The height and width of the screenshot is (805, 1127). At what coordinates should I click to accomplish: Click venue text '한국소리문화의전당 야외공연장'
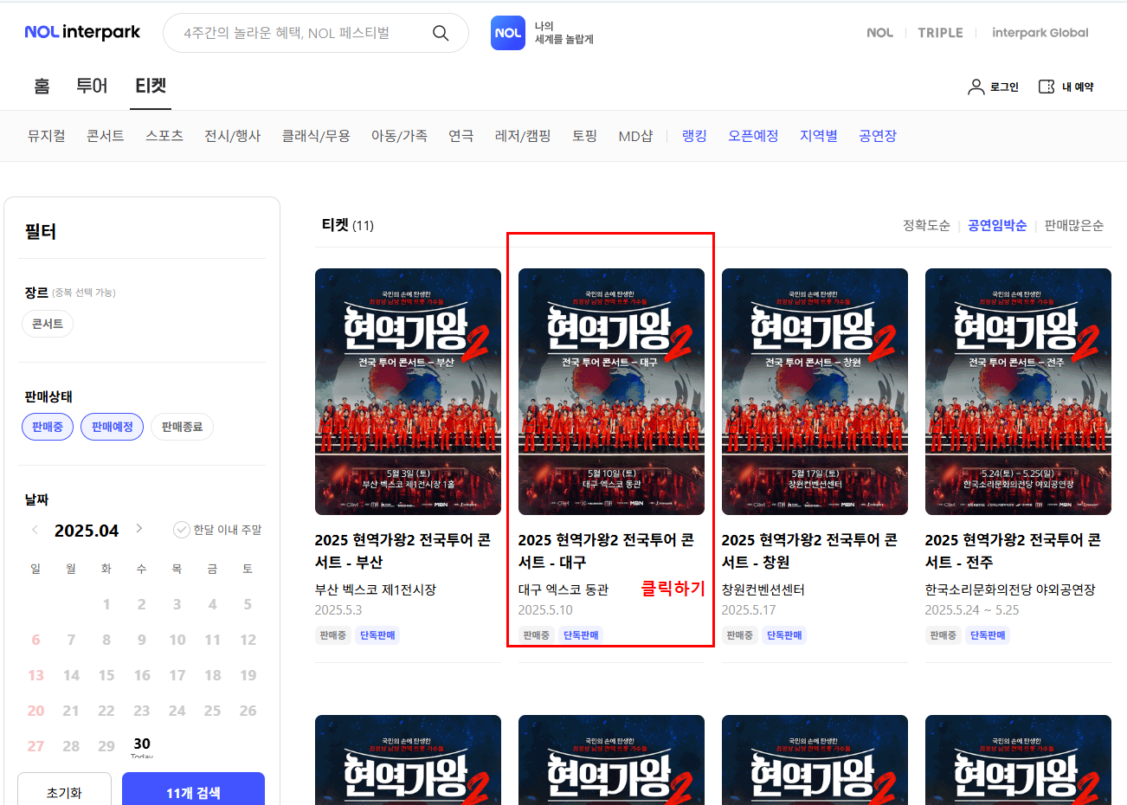[1010, 589]
